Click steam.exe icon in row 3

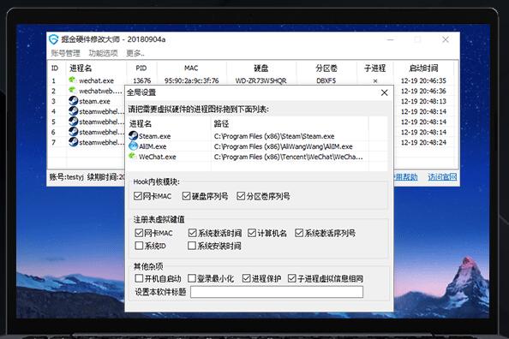click(74, 101)
